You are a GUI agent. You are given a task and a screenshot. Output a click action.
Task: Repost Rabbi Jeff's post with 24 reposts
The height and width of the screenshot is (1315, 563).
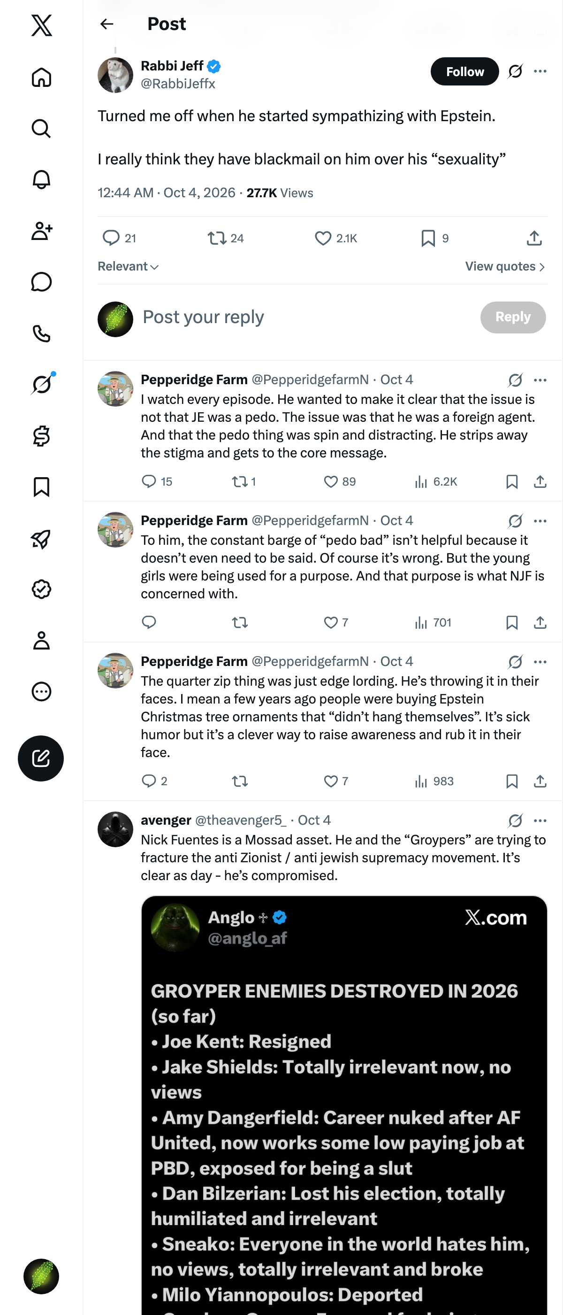226,239
